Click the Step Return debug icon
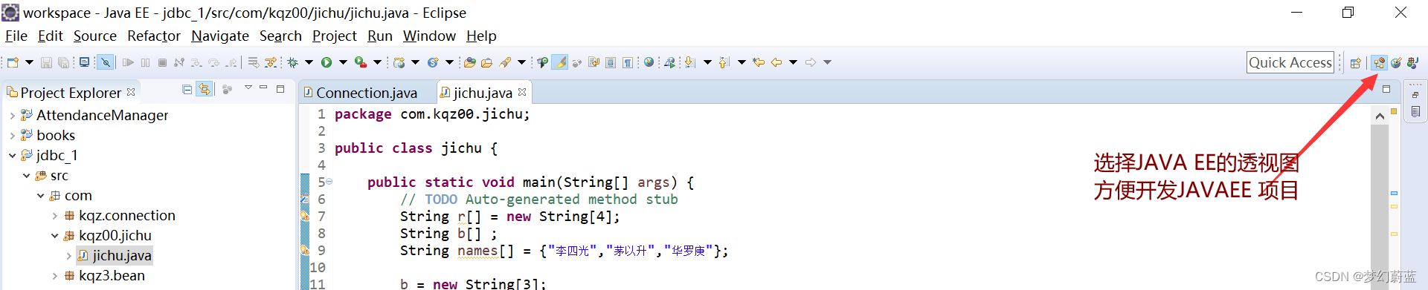1428x290 pixels. (231, 62)
